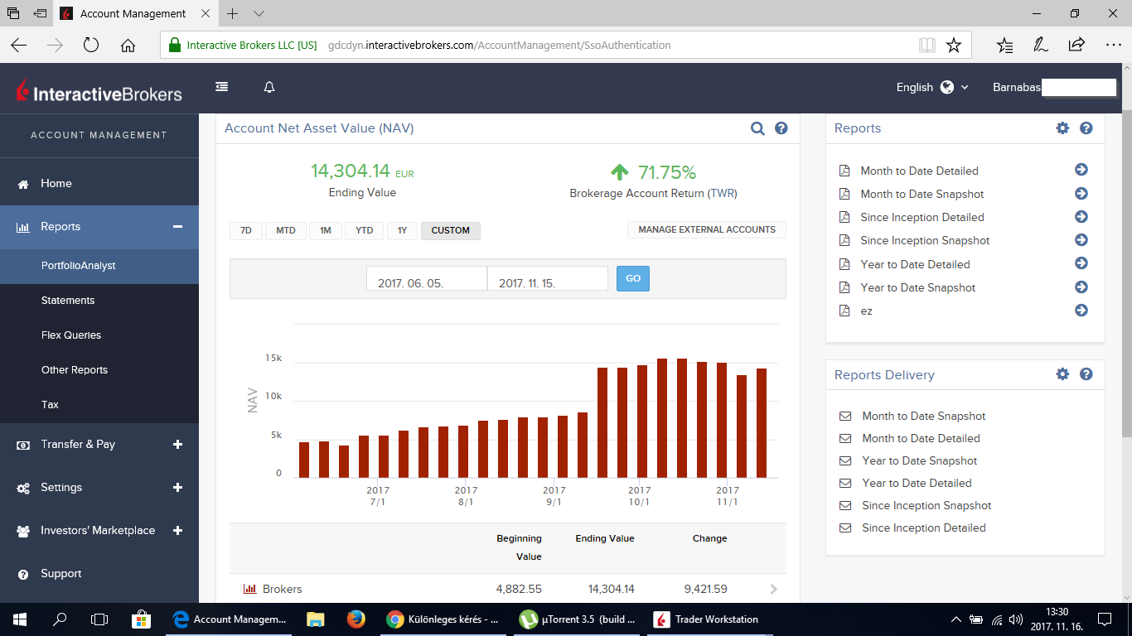Image resolution: width=1132 pixels, height=636 pixels.
Task: Expand the Transfer & Pay section
Action: pyautogui.click(x=177, y=444)
